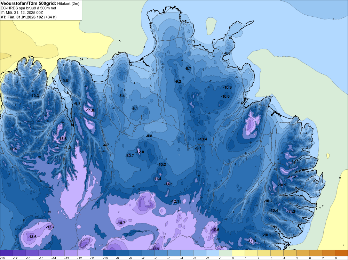Click the -10.8 temperature label

tap(228, 88)
